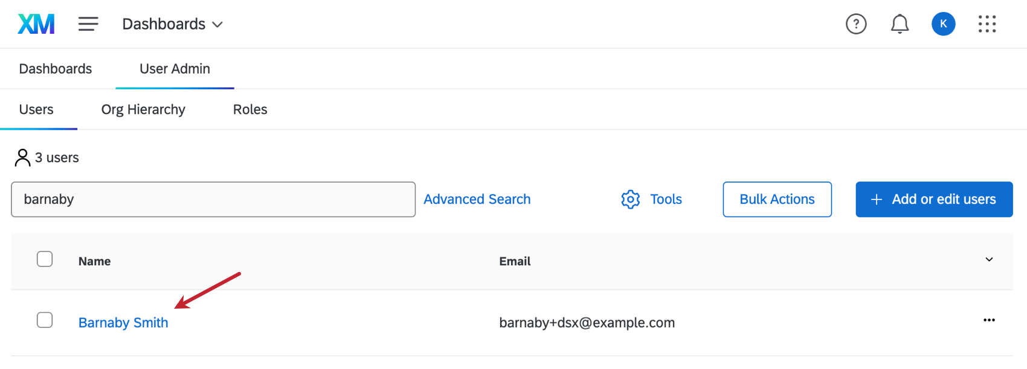Open the Dashboards tab
Image resolution: width=1027 pixels, height=369 pixels.
[55, 68]
